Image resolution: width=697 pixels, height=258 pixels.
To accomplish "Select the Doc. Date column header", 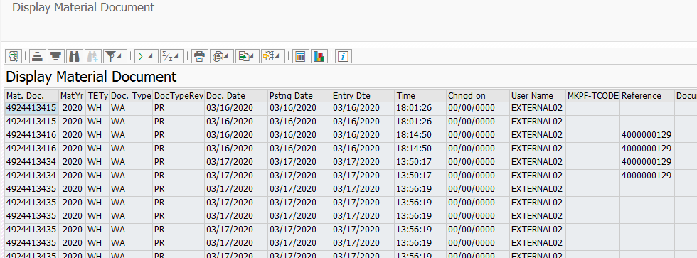I will [236, 95].
